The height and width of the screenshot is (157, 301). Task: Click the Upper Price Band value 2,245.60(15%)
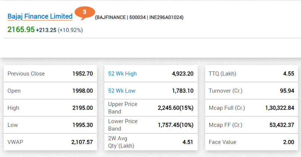coord(175,108)
